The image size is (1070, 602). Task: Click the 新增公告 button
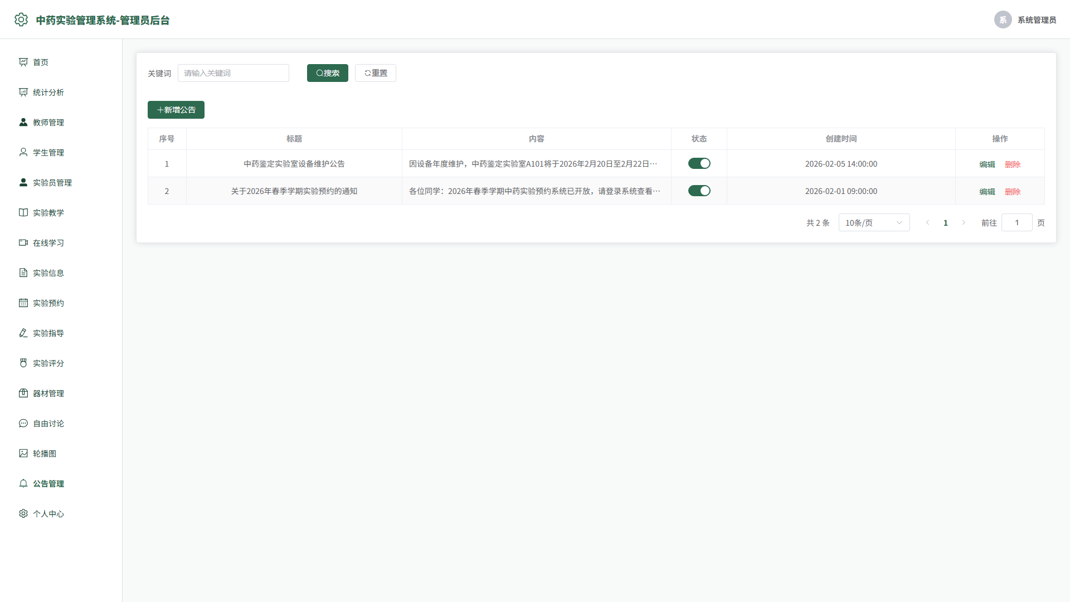(x=176, y=110)
